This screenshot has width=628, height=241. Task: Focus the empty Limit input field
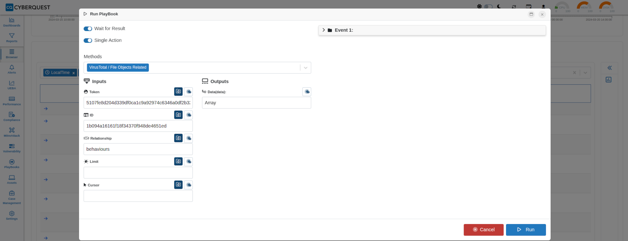(x=138, y=173)
